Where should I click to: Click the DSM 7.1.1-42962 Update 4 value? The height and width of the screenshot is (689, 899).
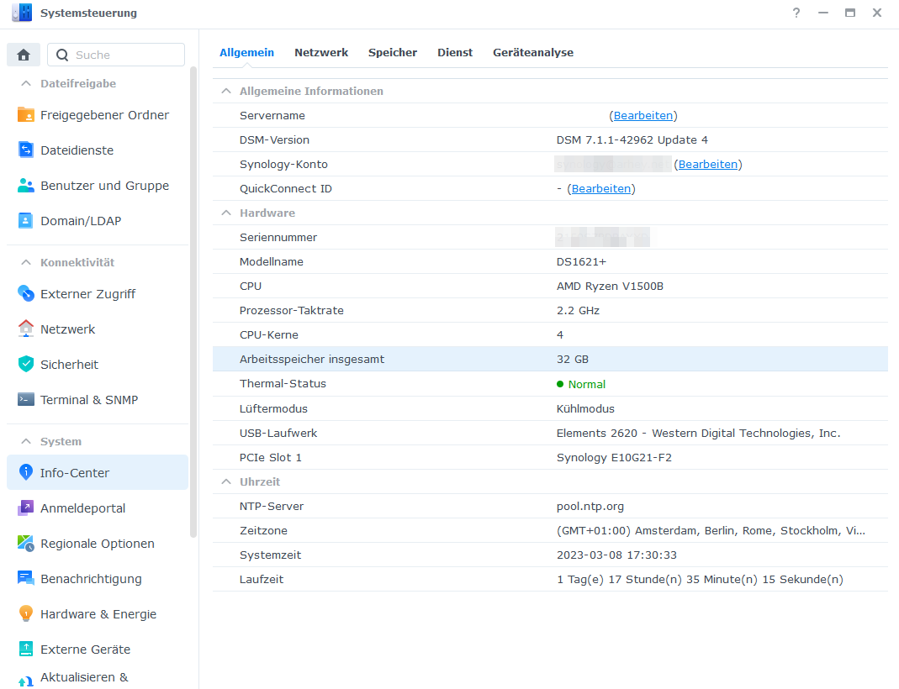632,140
